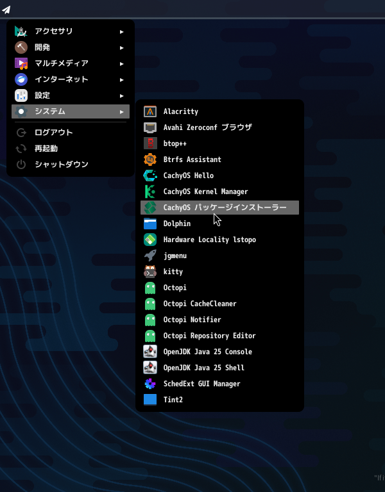Viewport: 385px width, 492px height.
Task: Choose 再起動 to reboot
Action: [71, 149]
